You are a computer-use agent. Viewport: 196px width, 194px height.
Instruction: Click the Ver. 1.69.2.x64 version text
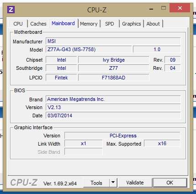[x=60, y=184]
